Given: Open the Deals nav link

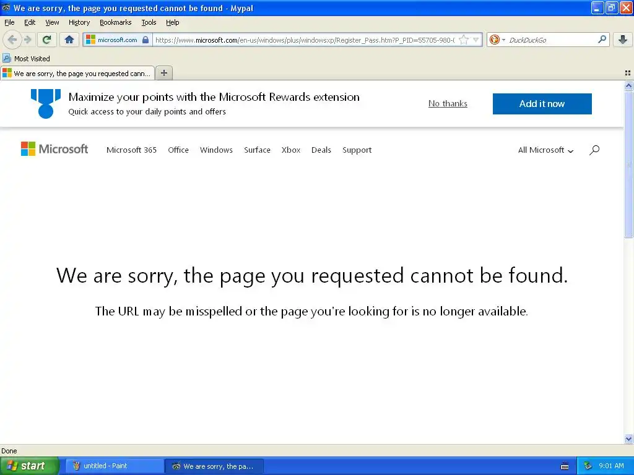Looking at the screenshot, I should pos(321,150).
